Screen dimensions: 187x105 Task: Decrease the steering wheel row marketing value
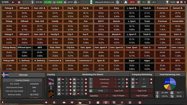63,79
